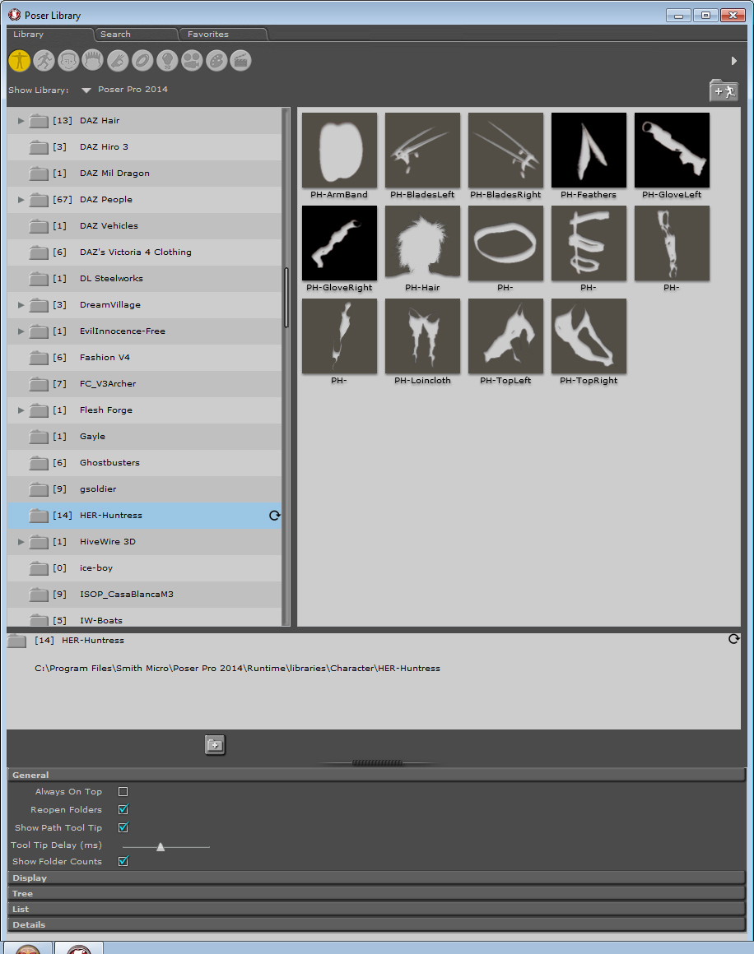Open the DAZ Hiro 3 folder
Image resolution: width=754 pixels, height=954 pixels.
(x=144, y=146)
